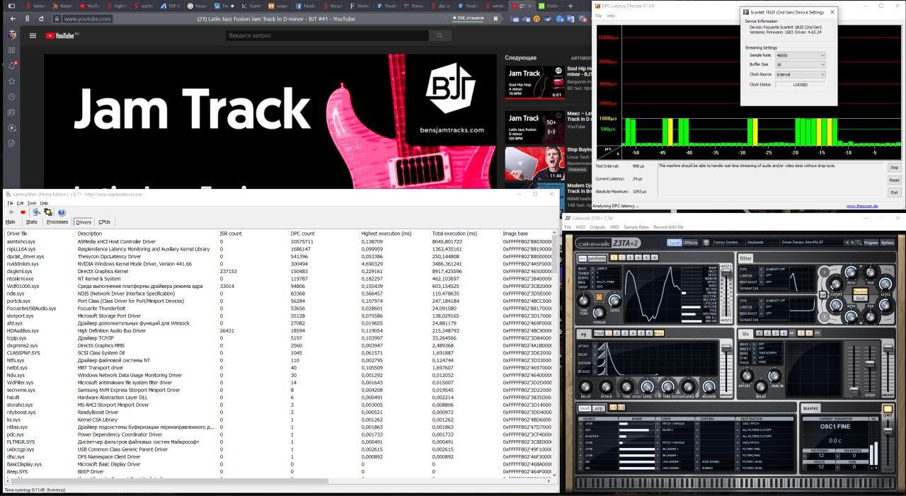Adjust oscillator FINE TUNE knob
Screen dimensions: 906x496
585,301
